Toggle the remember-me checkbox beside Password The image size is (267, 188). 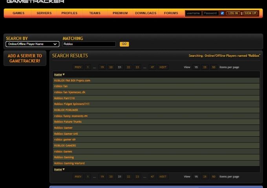(222, 13)
